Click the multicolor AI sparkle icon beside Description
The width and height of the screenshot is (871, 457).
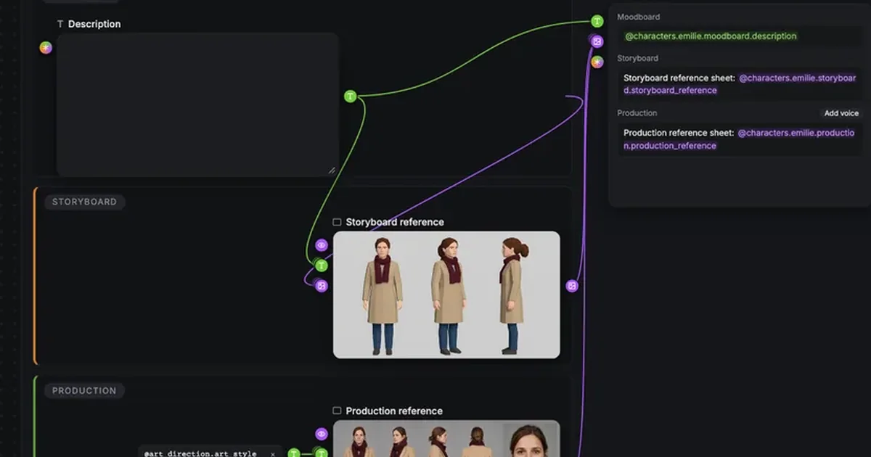point(46,48)
